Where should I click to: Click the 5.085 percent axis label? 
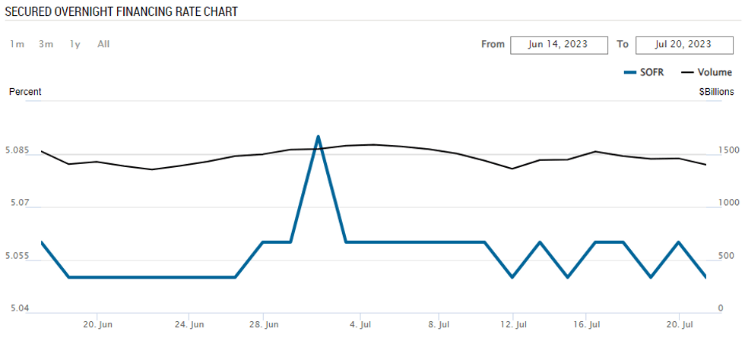pos(17,151)
